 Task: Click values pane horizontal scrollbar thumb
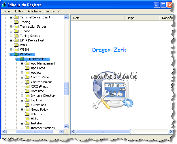point(103,131)
